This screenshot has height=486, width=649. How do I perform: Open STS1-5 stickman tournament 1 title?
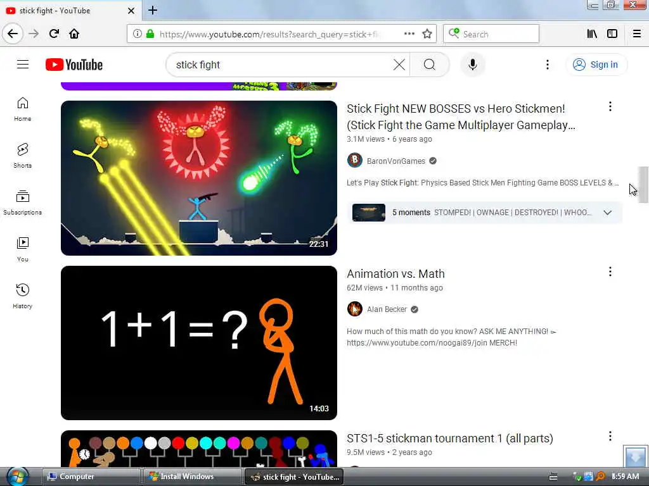coord(450,438)
